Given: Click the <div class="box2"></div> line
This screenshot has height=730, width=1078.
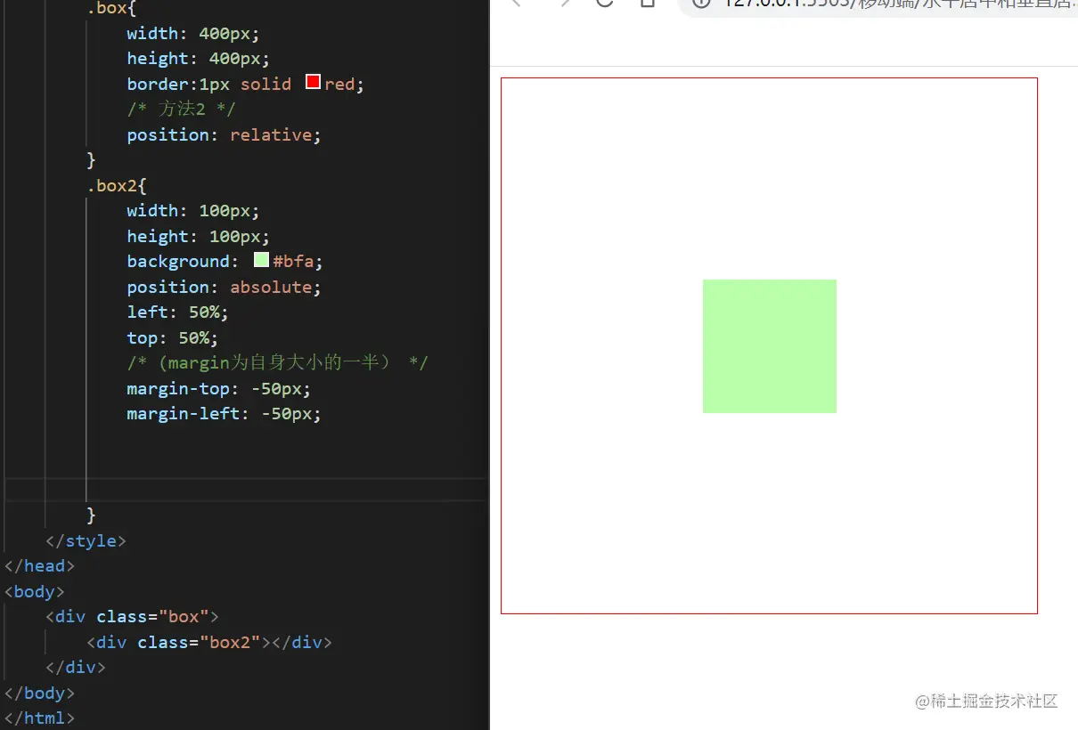Looking at the screenshot, I should click(209, 642).
